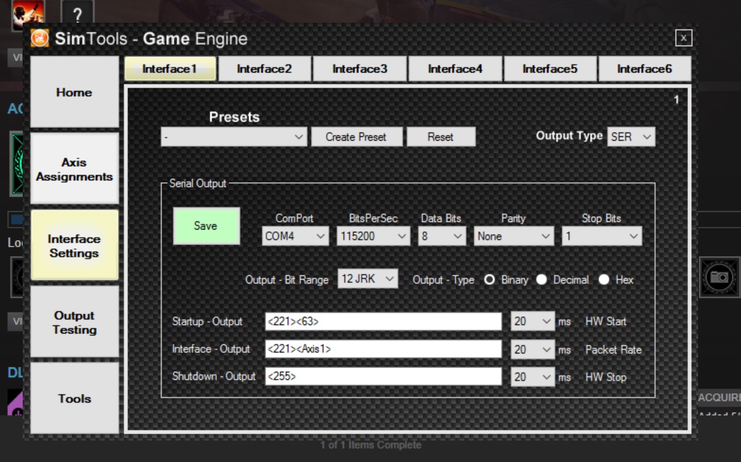This screenshot has height=462, width=741.
Task: Select the Binary output type radio button
Action: point(489,280)
